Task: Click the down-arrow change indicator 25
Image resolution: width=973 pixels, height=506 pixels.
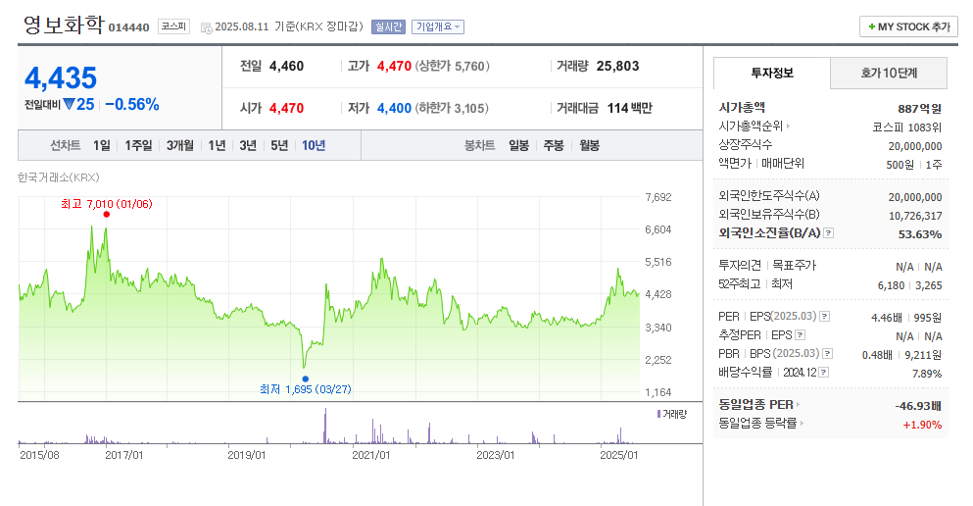Action: pyautogui.click(x=78, y=104)
